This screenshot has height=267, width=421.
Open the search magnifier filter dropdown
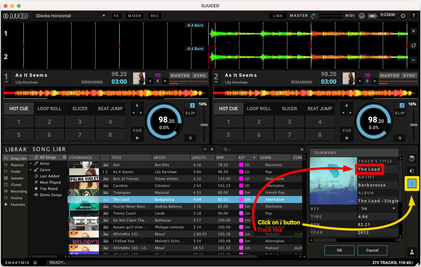tap(227, 150)
